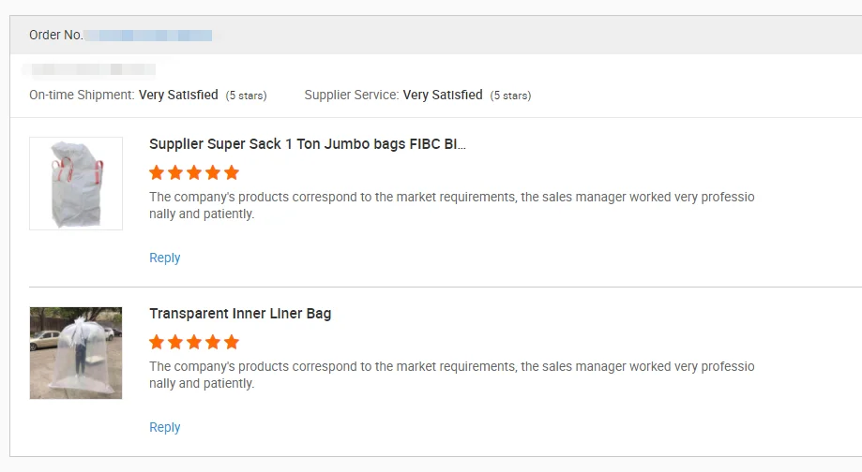The height and width of the screenshot is (472, 862).
Task: Click the Order No. label
Action: point(55,35)
